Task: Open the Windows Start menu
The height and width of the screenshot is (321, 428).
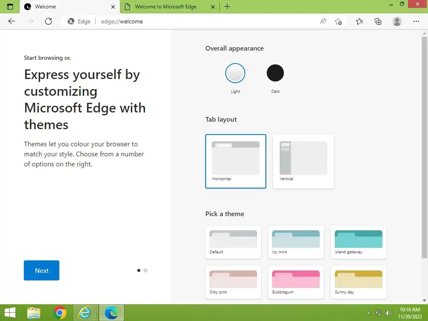Action: [x=10, y=313]
